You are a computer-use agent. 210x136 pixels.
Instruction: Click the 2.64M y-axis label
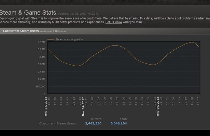42,72
